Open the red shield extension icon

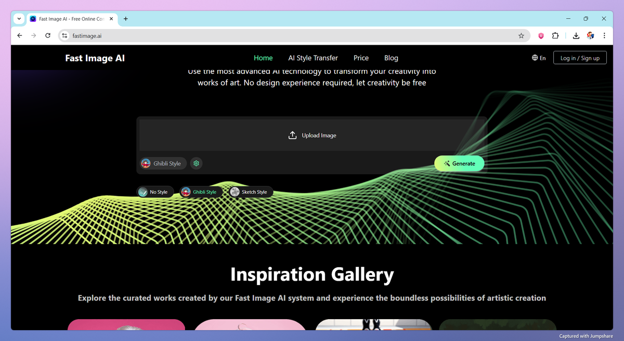point(541,36)
